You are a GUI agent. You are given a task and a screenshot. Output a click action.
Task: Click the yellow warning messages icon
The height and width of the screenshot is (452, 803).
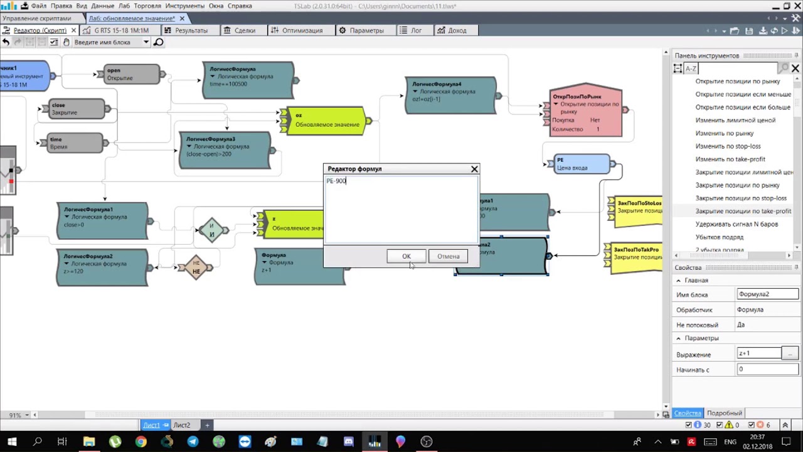pos(729,425)
